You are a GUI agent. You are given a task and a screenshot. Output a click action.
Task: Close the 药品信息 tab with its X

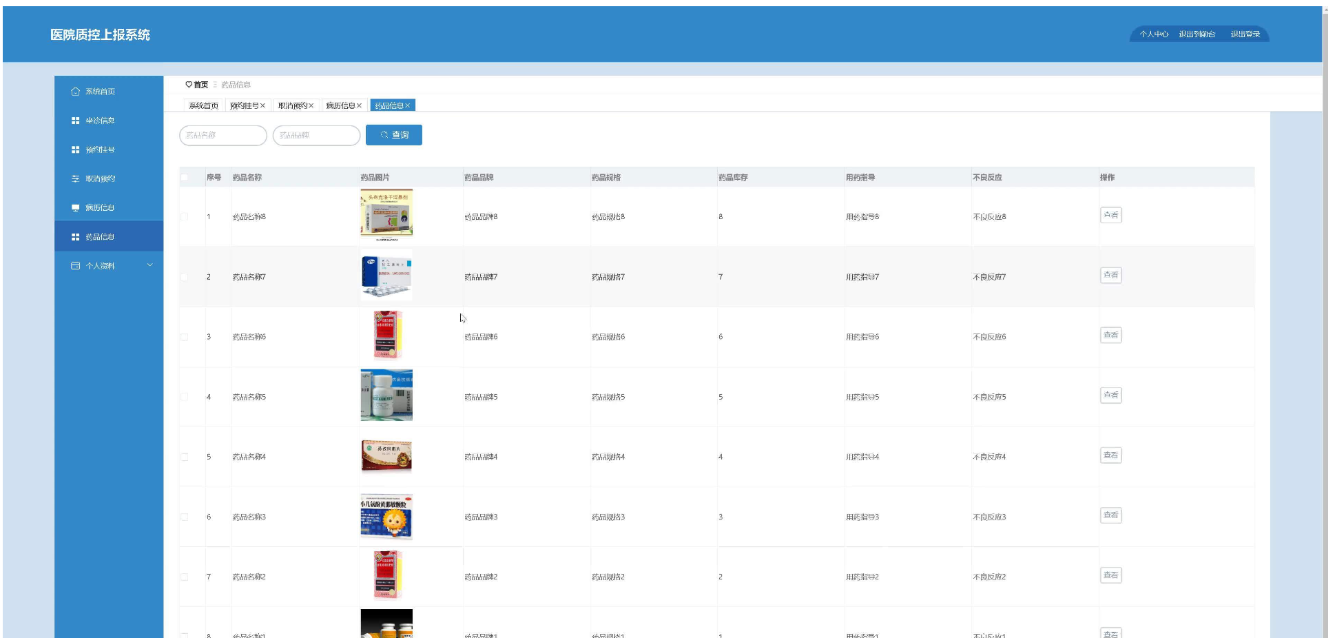[x=408, y=105]
